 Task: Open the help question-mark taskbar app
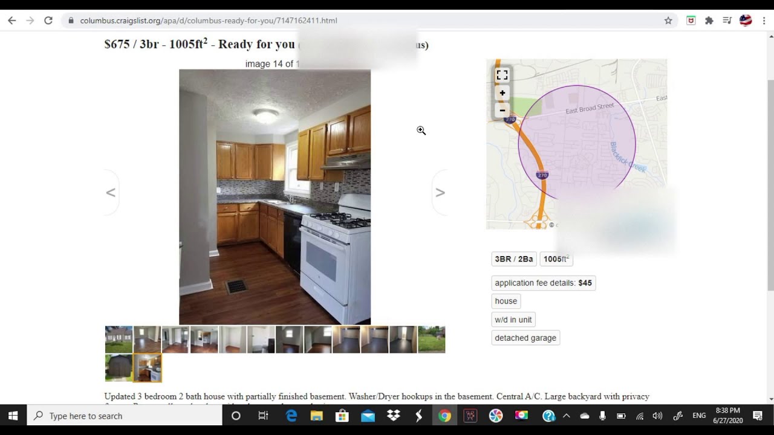tap(548, 416)
